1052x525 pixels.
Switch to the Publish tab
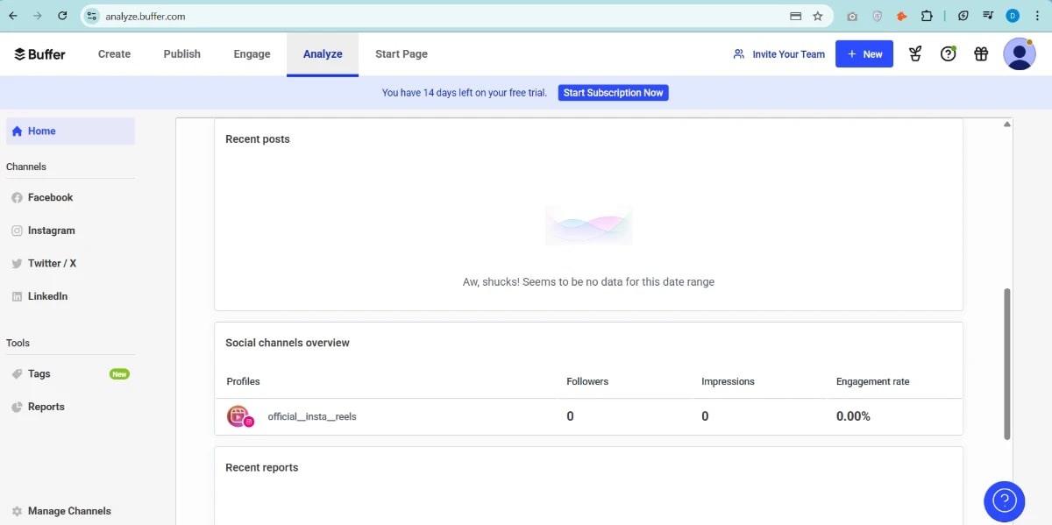[x=181, y=53]
